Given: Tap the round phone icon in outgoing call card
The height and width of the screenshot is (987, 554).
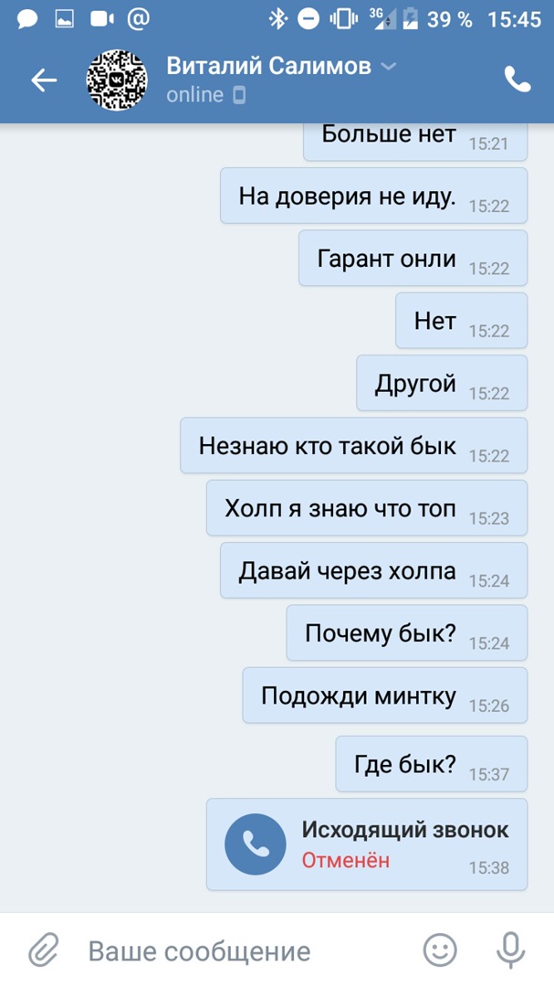Looking at the screenshot, I should (x=256, y=844).
